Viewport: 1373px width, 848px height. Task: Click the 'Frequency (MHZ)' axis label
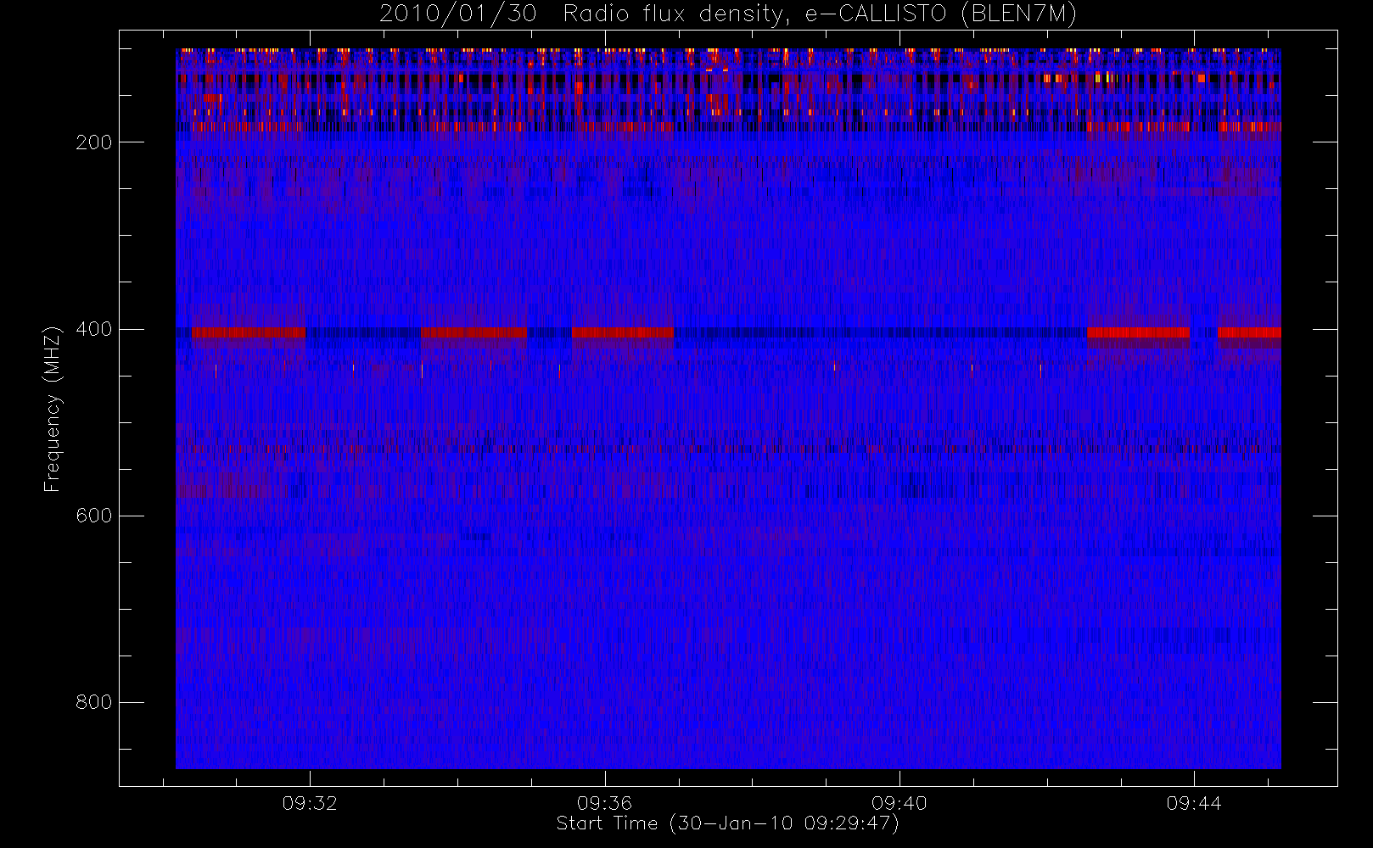pos(53,409)
